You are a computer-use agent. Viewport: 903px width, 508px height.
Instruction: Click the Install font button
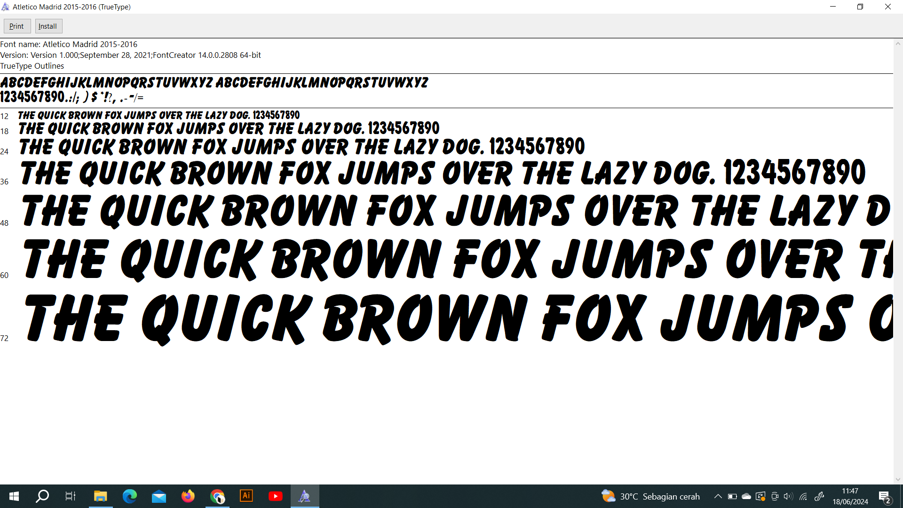pyautogui.click(x=48, y=26)
